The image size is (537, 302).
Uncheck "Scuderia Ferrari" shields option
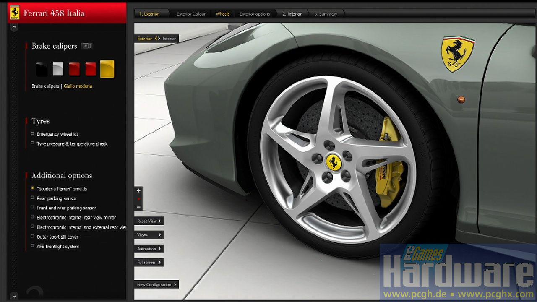(33, 188)
